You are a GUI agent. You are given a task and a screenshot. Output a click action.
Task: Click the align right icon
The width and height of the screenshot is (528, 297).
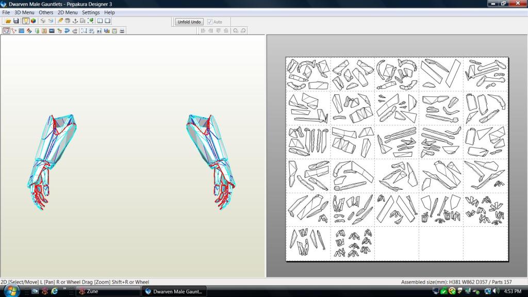(x=210, y=30)
